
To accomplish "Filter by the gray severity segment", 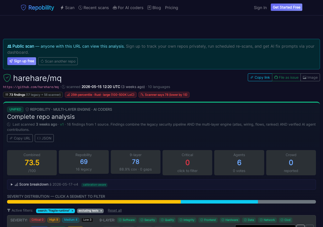I will [287, 202].
